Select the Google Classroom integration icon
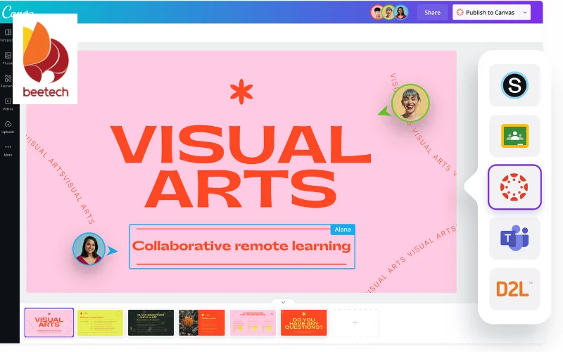The image size is (563, 352). tap(514, 136)
